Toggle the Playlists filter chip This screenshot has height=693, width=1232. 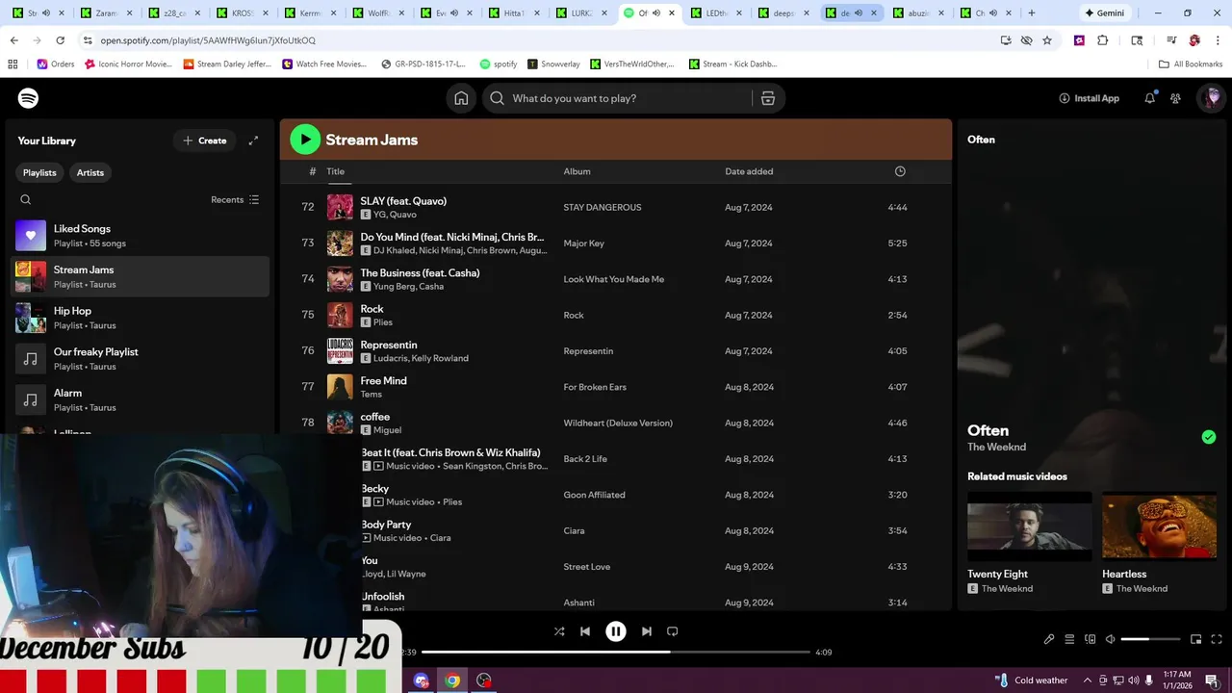(39, 172)
